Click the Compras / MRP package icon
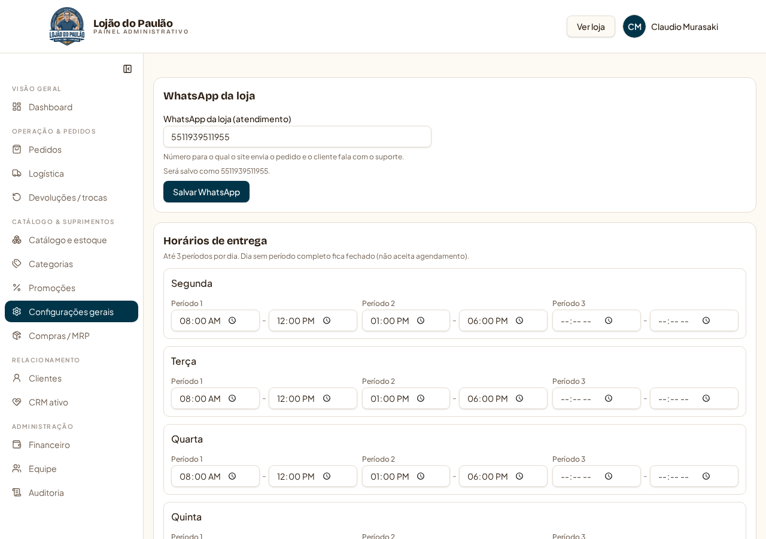The width and height of the screenshot is (766, 539). coord(17,335)
